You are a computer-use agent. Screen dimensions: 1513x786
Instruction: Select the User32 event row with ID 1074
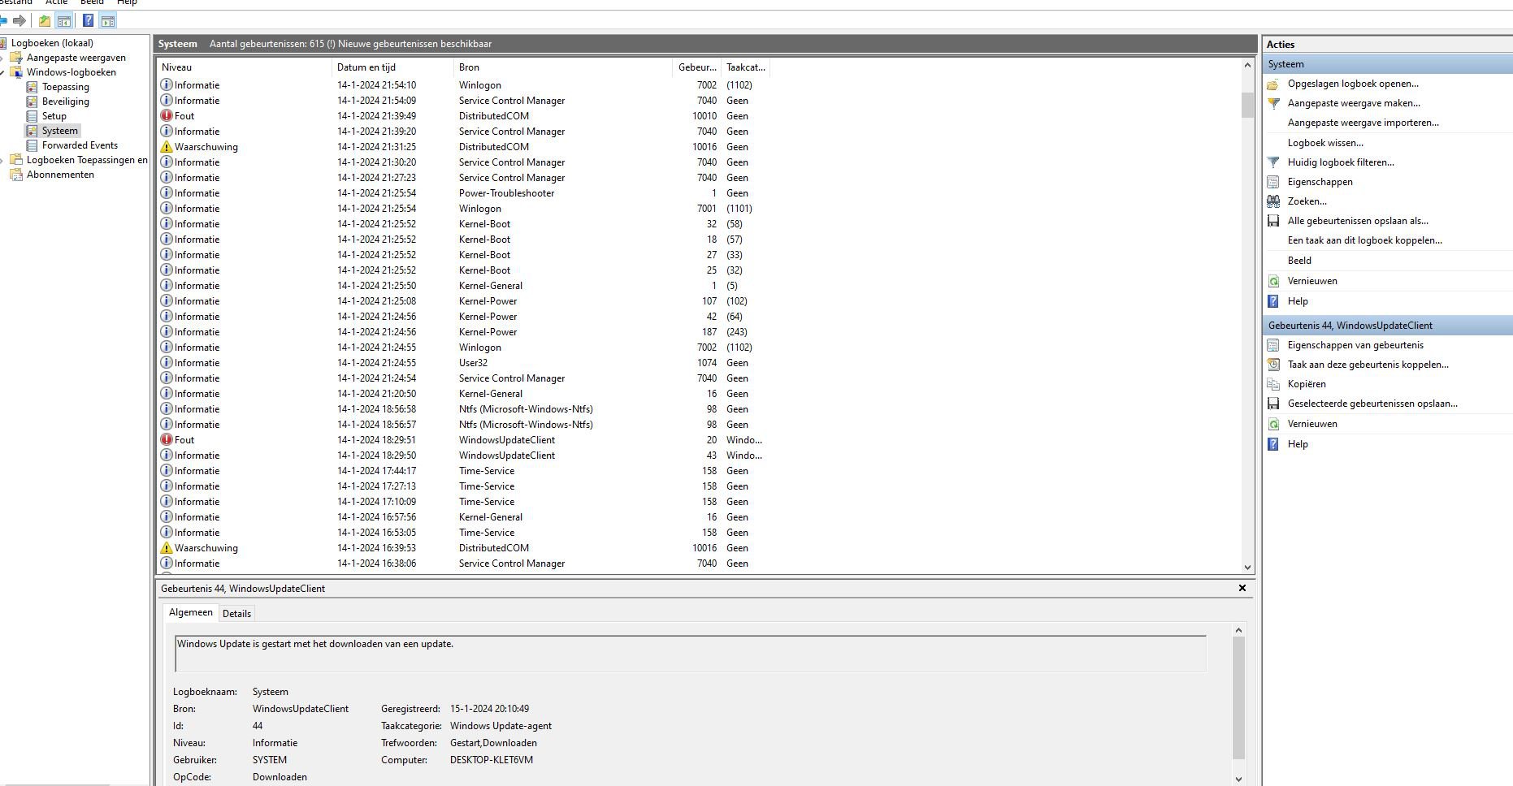click(699, 363)
